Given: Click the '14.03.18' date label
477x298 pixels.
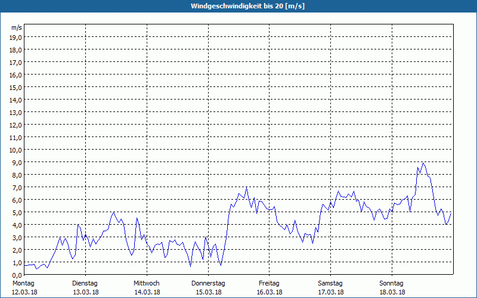Looking at the screenshot, I should (147, 292).
